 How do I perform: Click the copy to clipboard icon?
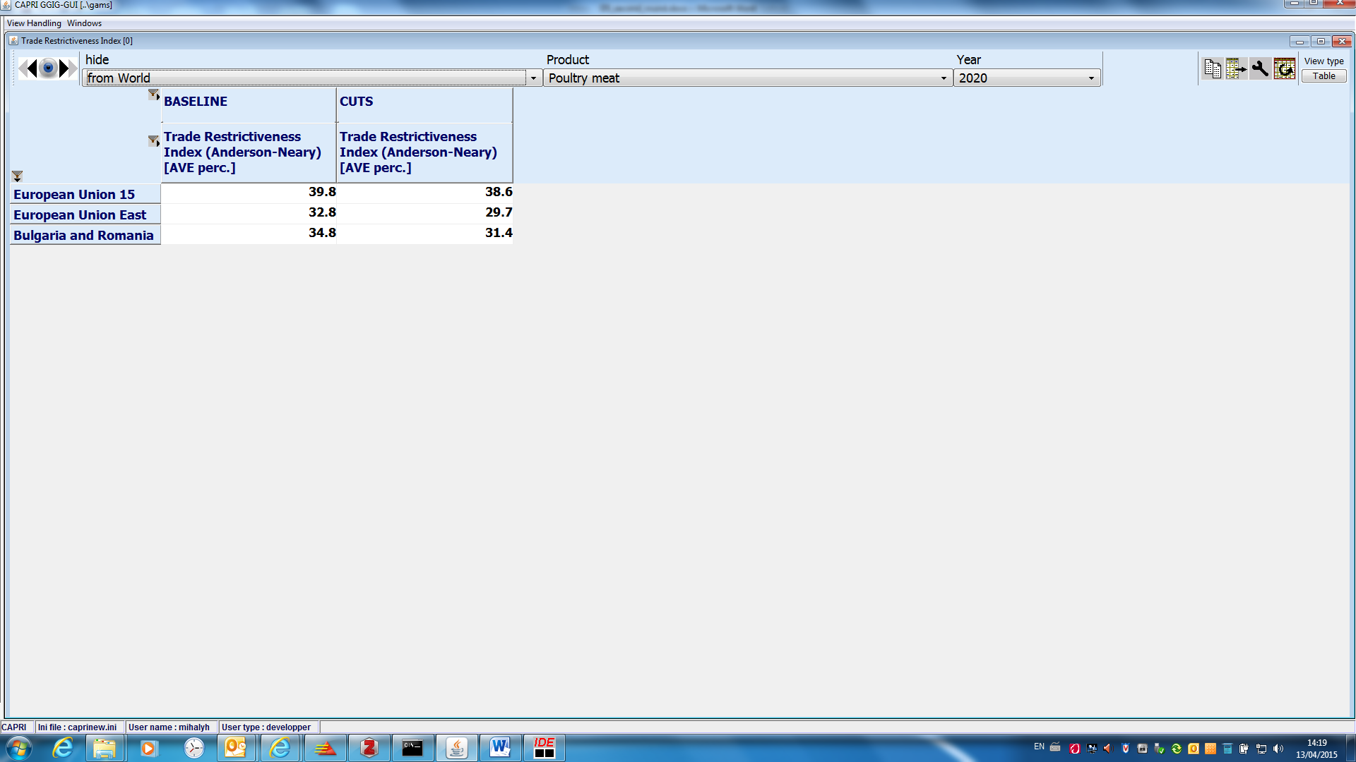pos(1213,68)
